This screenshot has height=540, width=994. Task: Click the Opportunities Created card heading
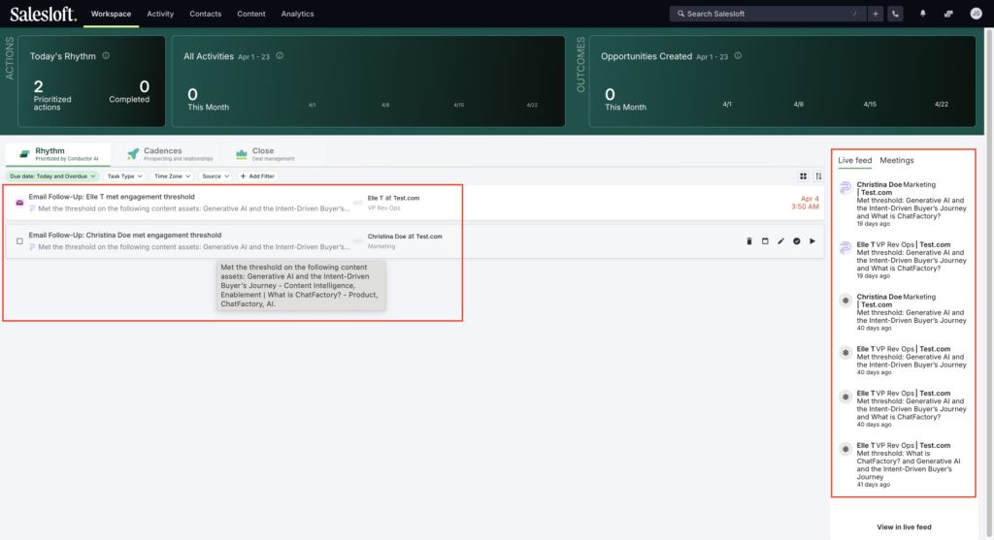click(x=646, y=56)
